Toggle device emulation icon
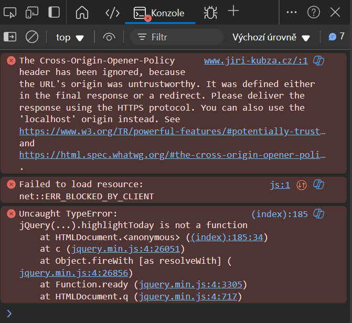Screen dimensions: 352x323 point(32,12)
